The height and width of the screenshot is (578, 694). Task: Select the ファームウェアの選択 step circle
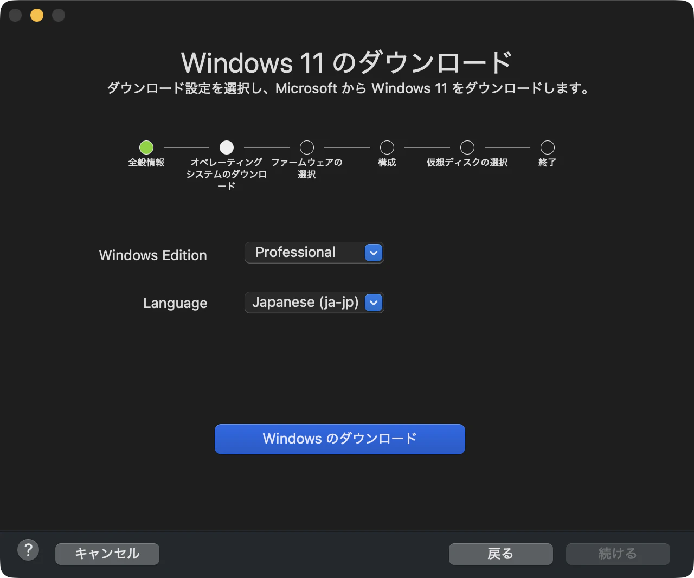307,147
